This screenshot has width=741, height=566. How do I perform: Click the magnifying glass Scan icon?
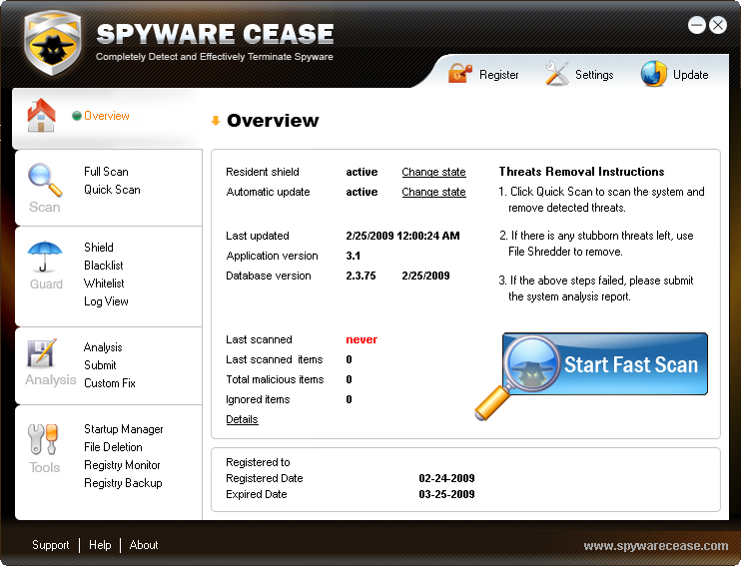44,179
